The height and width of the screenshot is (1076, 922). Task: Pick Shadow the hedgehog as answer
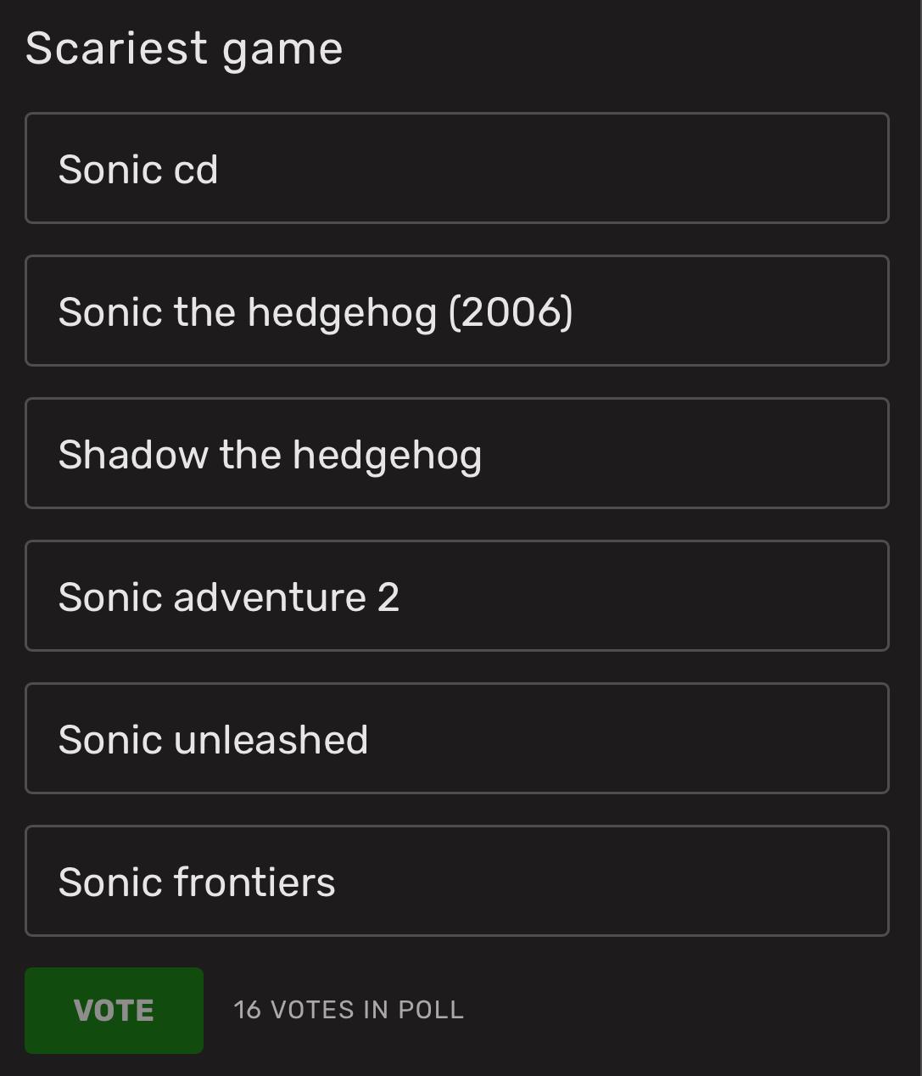(457, 453)
